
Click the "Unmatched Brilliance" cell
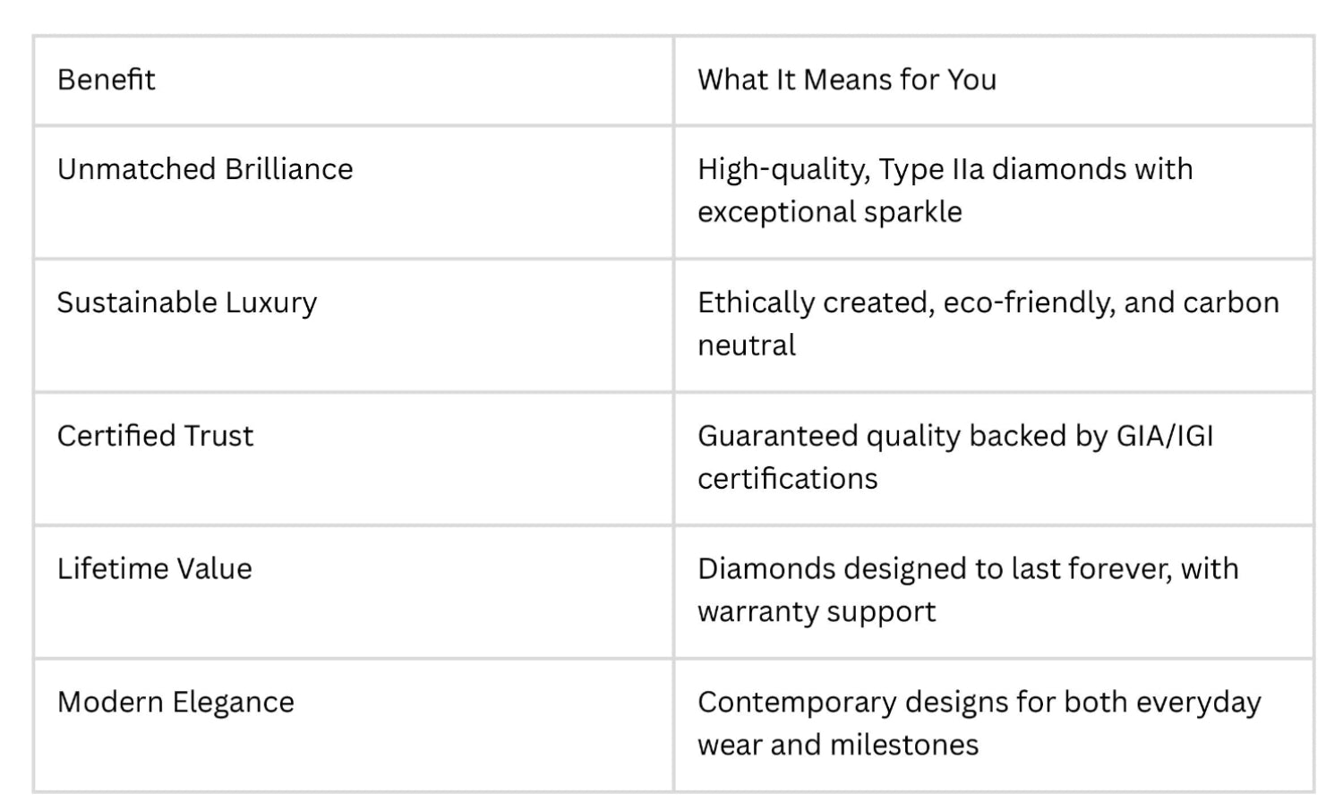(205, 169)
